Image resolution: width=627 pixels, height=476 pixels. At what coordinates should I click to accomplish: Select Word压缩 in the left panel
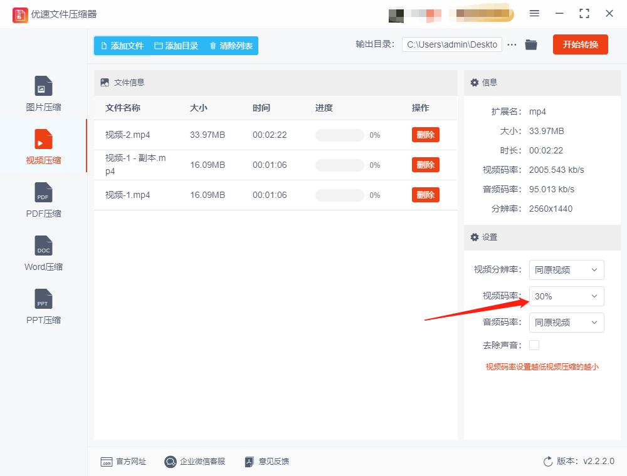[43, 252]
